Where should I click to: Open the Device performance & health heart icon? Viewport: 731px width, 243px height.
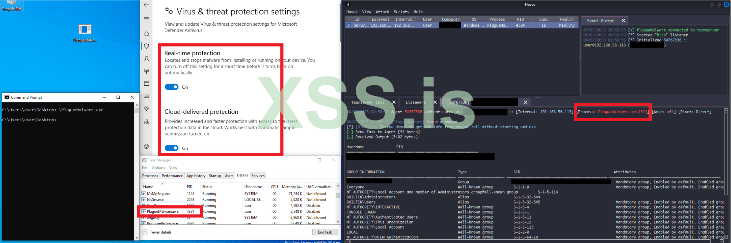pyautogui.click(x=147, y=109)
